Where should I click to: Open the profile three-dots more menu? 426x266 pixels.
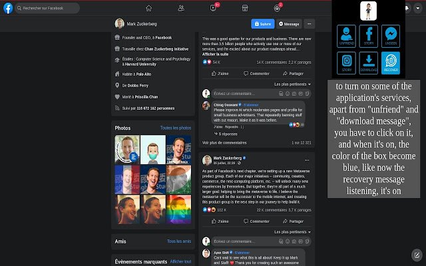(x=309, y=24)
